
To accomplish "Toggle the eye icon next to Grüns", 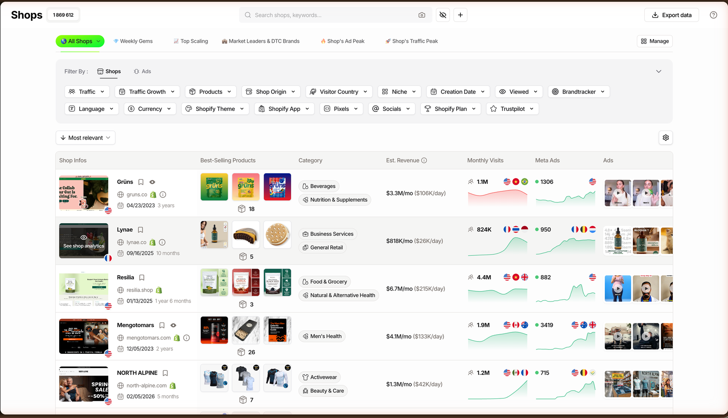I will coord(152,182).
